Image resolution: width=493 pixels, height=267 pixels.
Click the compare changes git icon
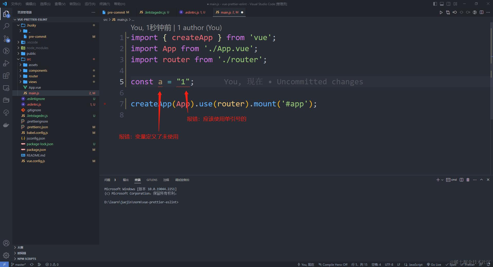pos(448,12)
